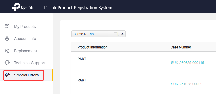This screenshot has height=94, width=216.
Task: Click the sort order icon in dropdown
Action: [x=116, y=34]
